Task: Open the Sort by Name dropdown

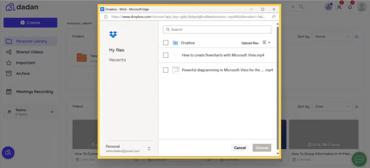Action: 332,37
